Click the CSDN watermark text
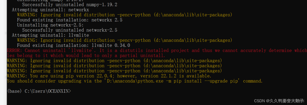Image resolution: width=307 pixels, height=105 pixels. pyautogui.click(x=259, y=100)
